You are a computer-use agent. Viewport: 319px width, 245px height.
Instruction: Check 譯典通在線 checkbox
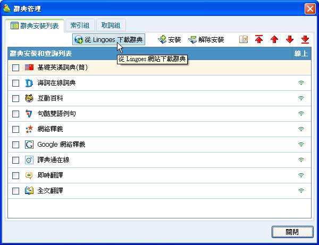point(15,160)
